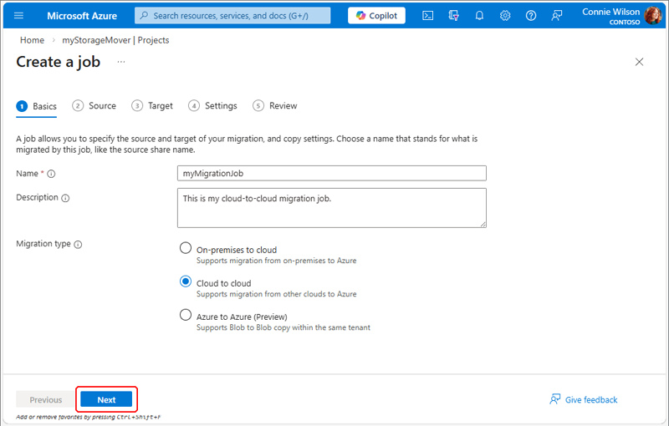Switch to the Source tab

coord(94,105)
